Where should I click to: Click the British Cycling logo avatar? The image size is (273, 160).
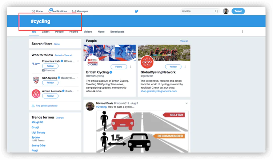[x=93, y=62]
